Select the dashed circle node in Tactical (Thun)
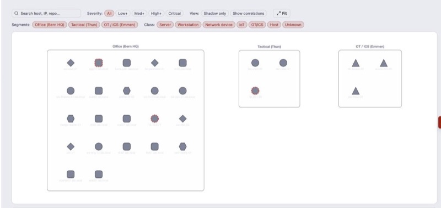Screen dimensions: 441x208 click(x=255, y=91)
